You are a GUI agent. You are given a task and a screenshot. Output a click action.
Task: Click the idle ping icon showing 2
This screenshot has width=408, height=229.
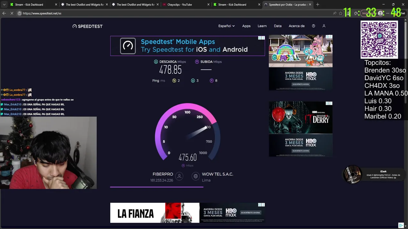(174, 80)
